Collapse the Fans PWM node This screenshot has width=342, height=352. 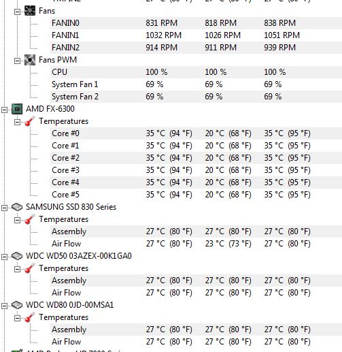[x=17, y=61]
